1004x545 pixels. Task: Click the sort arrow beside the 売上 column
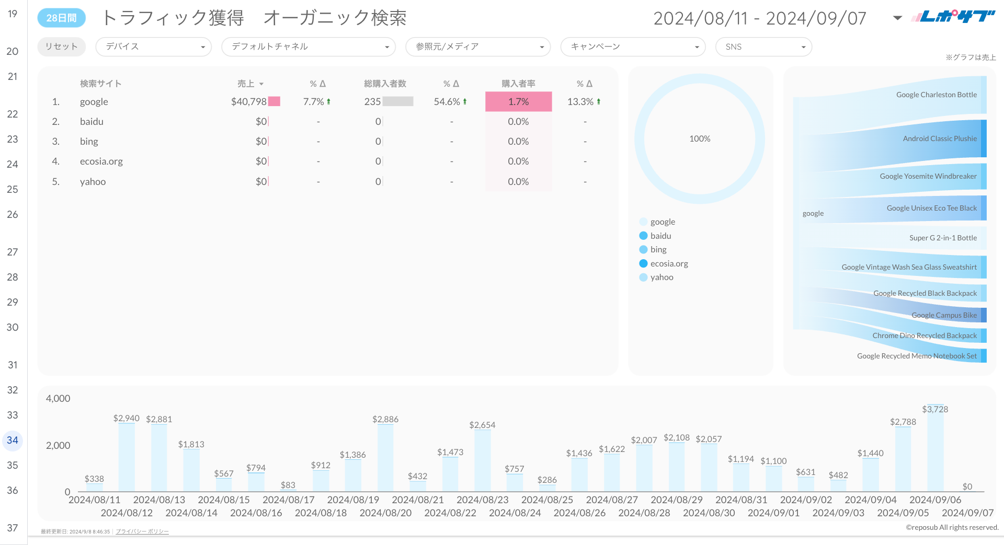pyautogui.click(x=262, y=83)
